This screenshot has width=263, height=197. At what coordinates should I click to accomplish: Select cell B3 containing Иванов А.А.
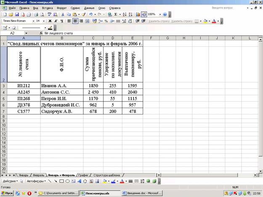61,85
